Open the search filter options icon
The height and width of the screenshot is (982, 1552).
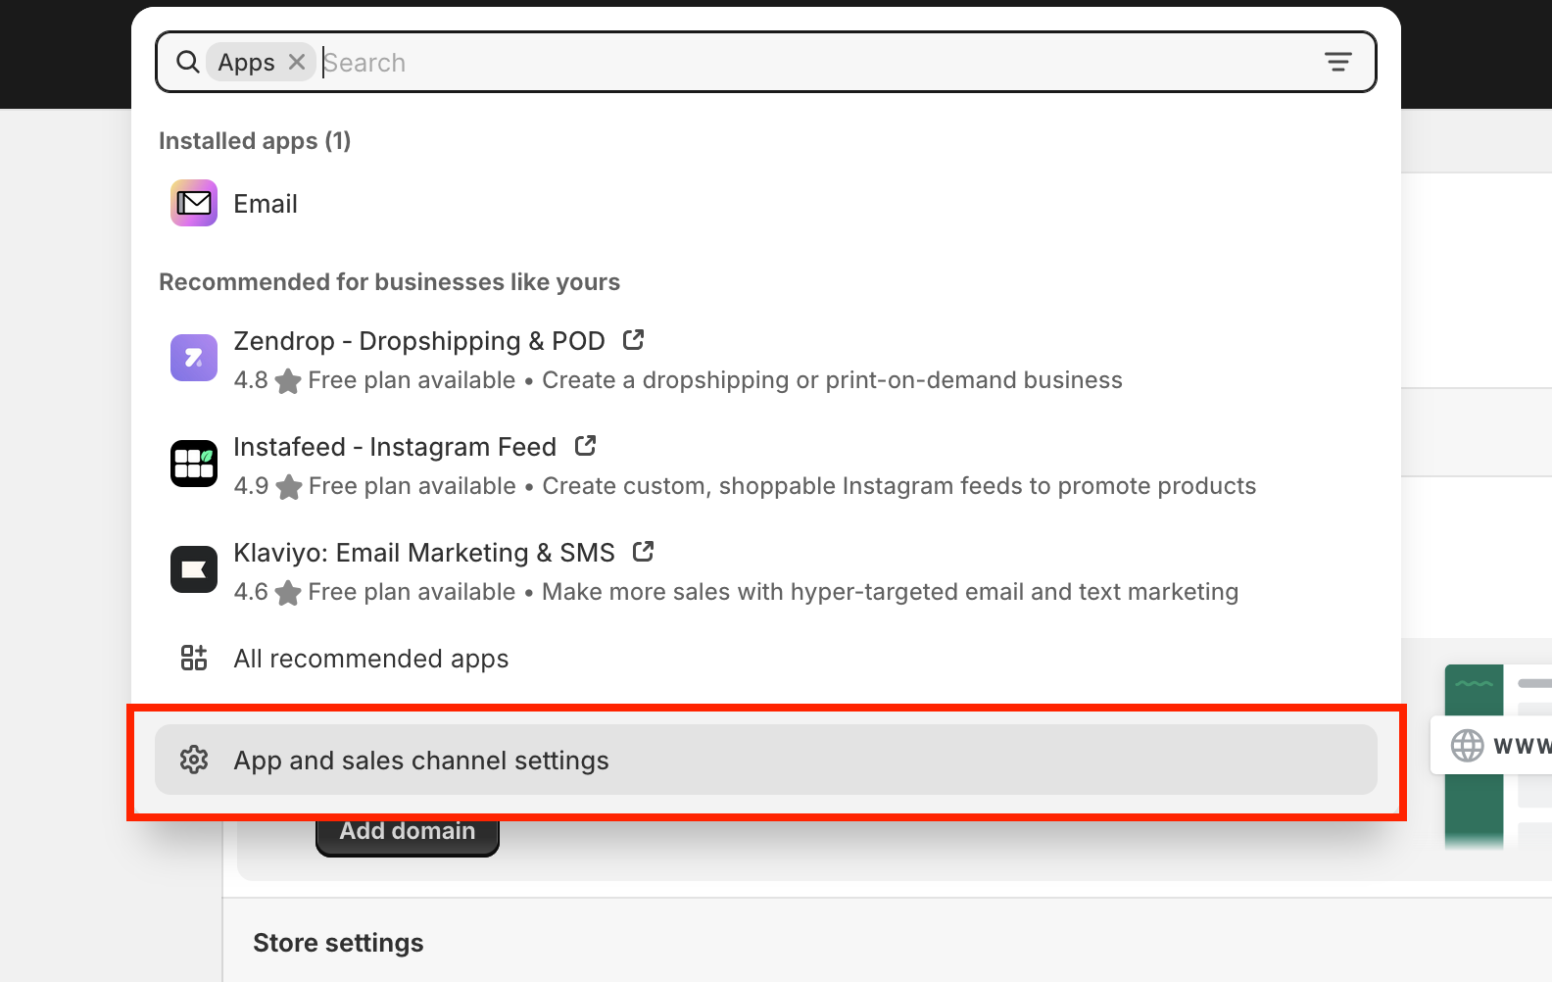point(1338,62)
